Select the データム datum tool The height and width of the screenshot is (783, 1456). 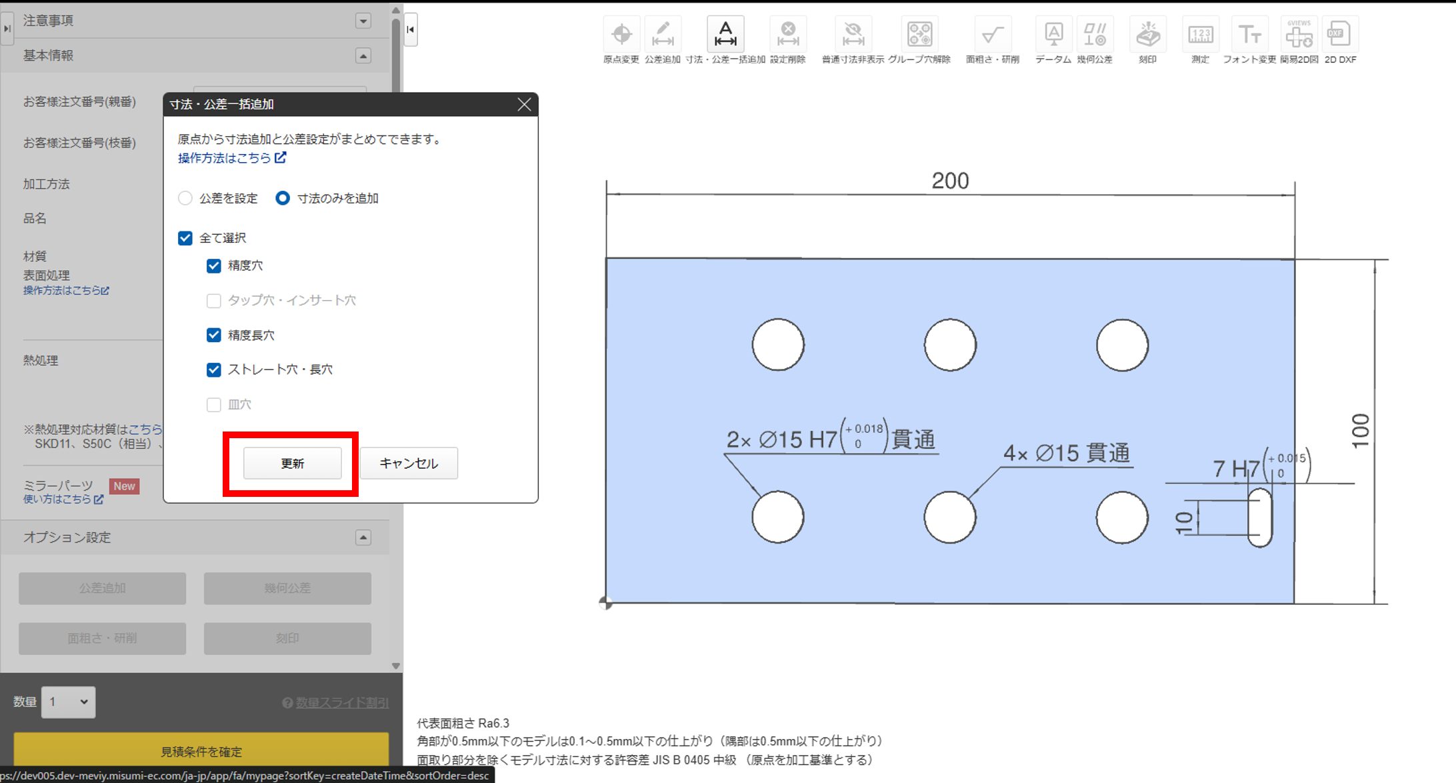[1053, 35]
